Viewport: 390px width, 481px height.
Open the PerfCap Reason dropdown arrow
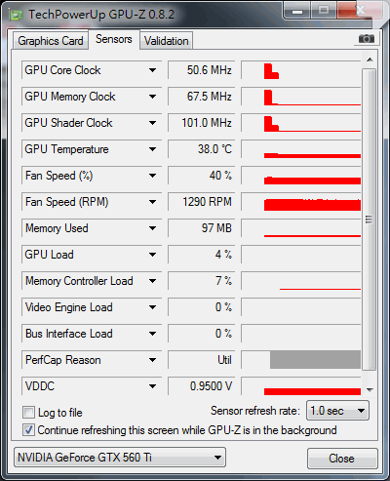[x=152, y=360]
